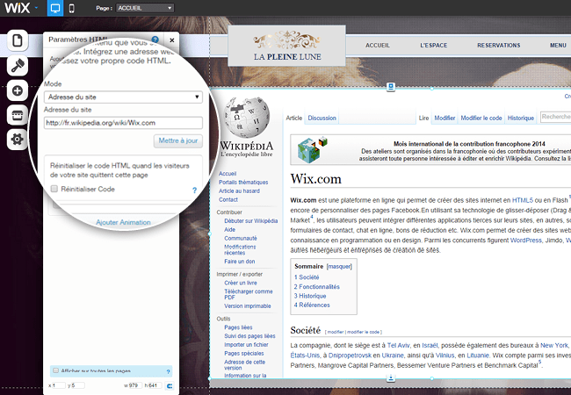
Task: Toggle Afficher sur toutes les pages checkbox
Action: click(x=55, y=370)
